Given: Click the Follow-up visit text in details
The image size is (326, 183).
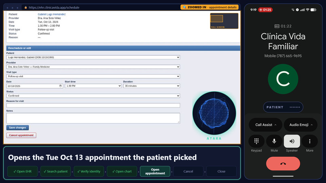Looking at the screenshot, I should pos(46,29).
